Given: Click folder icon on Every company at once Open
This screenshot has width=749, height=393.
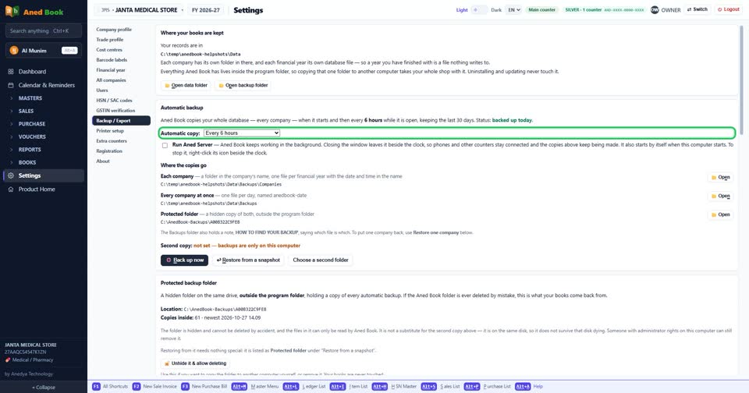Looking at the screenshot, I should [x=714, y=196].
